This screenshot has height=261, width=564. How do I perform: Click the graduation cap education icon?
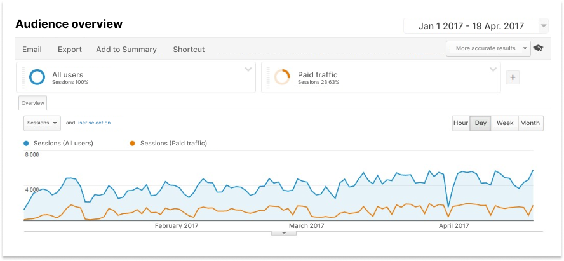tap(538, 48)
